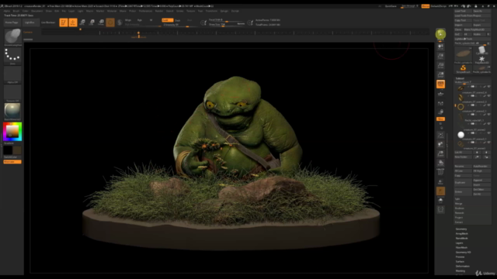Screen dimensions: 497x279
Task: Enable the Mrgb paint mode
Action: pyautogui.click(x=128, y=20)
